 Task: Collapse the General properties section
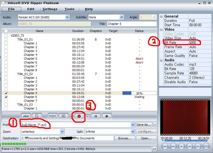click(161, 16)
